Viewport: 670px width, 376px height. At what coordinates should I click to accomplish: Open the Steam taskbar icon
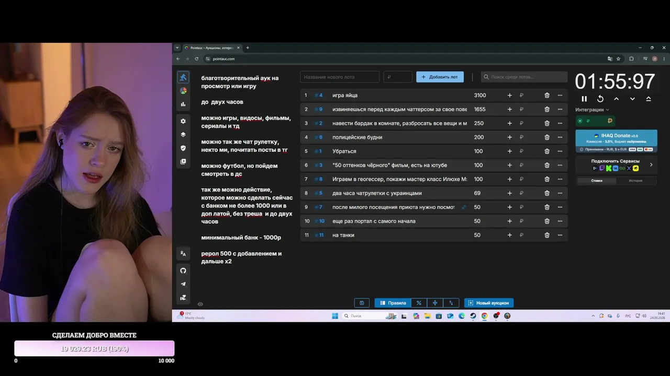coord(473,316)
